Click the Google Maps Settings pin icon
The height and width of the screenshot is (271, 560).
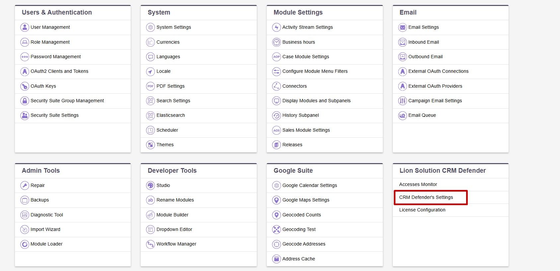click(x=276, y=200)
